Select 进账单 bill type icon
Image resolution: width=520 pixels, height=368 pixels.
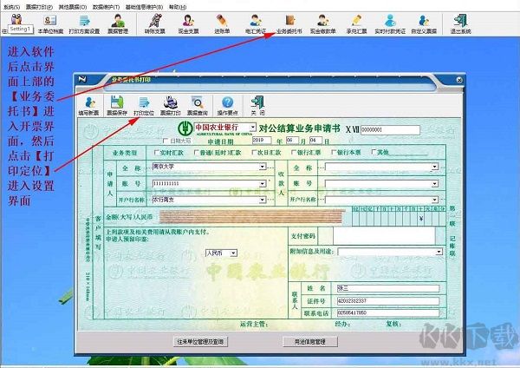[x=222, y=24]
